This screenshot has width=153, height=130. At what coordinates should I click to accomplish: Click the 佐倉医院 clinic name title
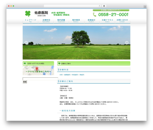tap(41, 13)
